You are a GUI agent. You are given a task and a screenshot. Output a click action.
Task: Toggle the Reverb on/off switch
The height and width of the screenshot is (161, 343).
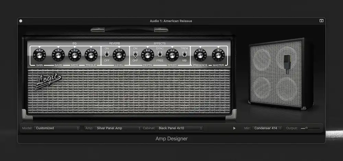(x=107, y=54)
